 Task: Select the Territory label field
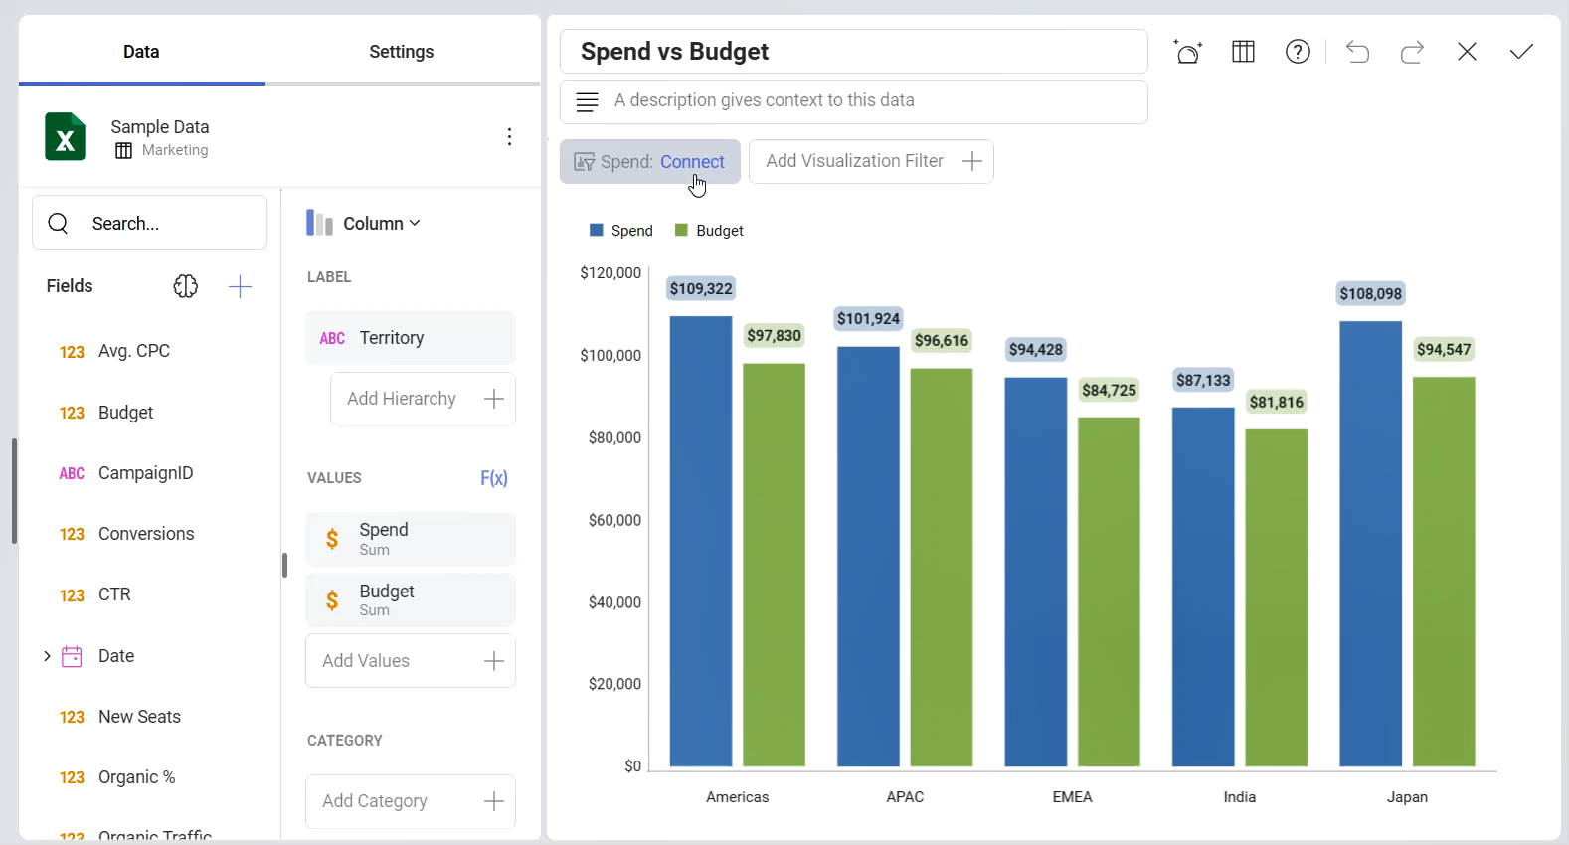point(411,338)
